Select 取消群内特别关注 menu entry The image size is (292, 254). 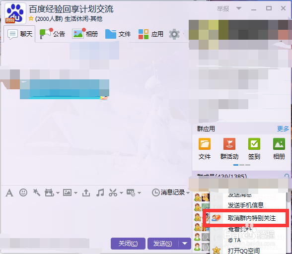(248, 218)
